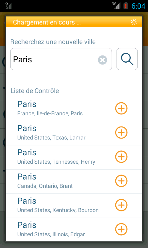Click into the city search field containing Paris
The height and width of the screenshot is (248, 148).
[x=61, y=59]
